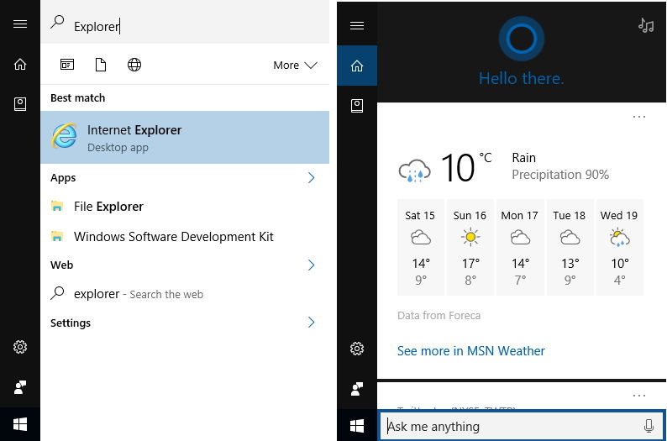
Task: Launch Internet Explorer desktop app
Action: coord(185,138)
